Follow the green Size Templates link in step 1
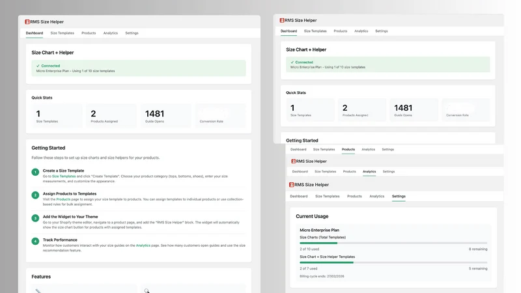521x293 pixels. coord(64,176)
